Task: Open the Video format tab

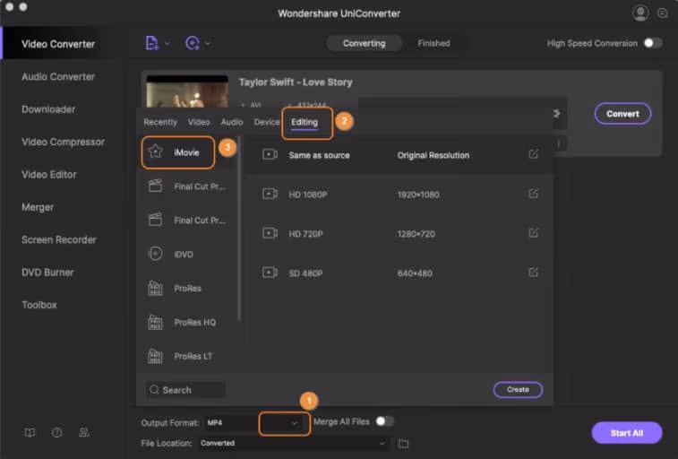Action: point(199,122)
